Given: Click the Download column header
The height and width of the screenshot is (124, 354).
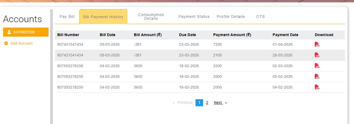Looking at the screenshot, I should point(324,35).
